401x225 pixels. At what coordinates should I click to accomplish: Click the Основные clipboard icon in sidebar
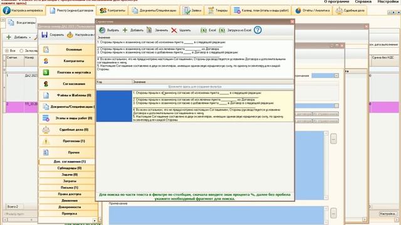tap(46, 49)
